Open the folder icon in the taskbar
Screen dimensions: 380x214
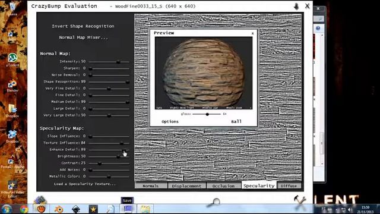pos(145,209)
